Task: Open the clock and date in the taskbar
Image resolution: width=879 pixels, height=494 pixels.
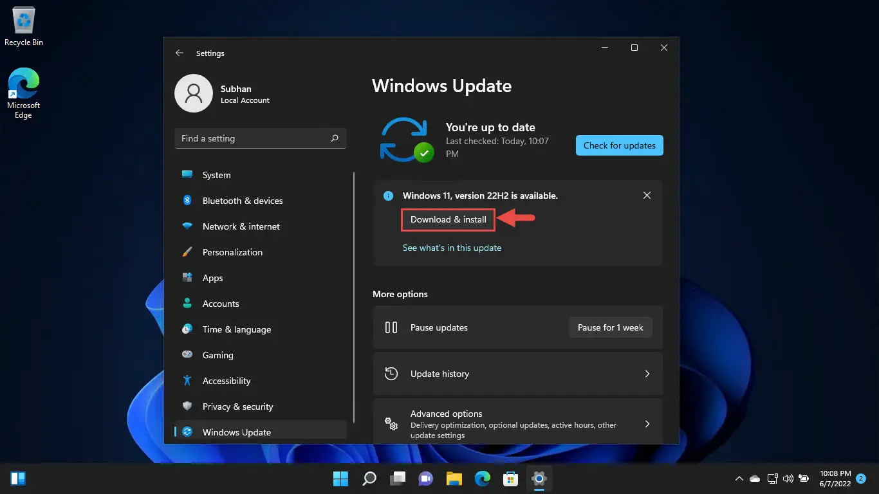Action: [x=835, y=479]
